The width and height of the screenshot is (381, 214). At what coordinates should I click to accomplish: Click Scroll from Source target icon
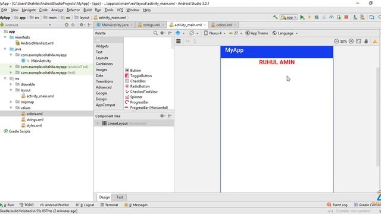(66, 25)
